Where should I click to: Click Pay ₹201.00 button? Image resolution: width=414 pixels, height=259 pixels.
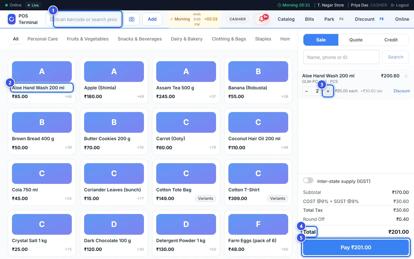(356, 247)
